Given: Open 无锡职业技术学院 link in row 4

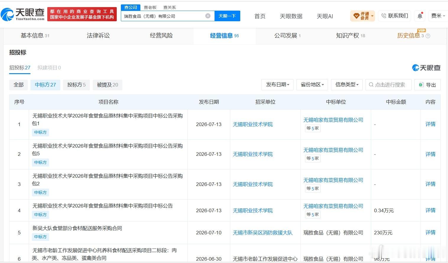Looking at the screenshot, I should [x=253, y=211].
